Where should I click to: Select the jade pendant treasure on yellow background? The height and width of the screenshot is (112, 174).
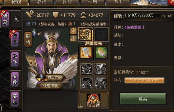pos(86,52)
